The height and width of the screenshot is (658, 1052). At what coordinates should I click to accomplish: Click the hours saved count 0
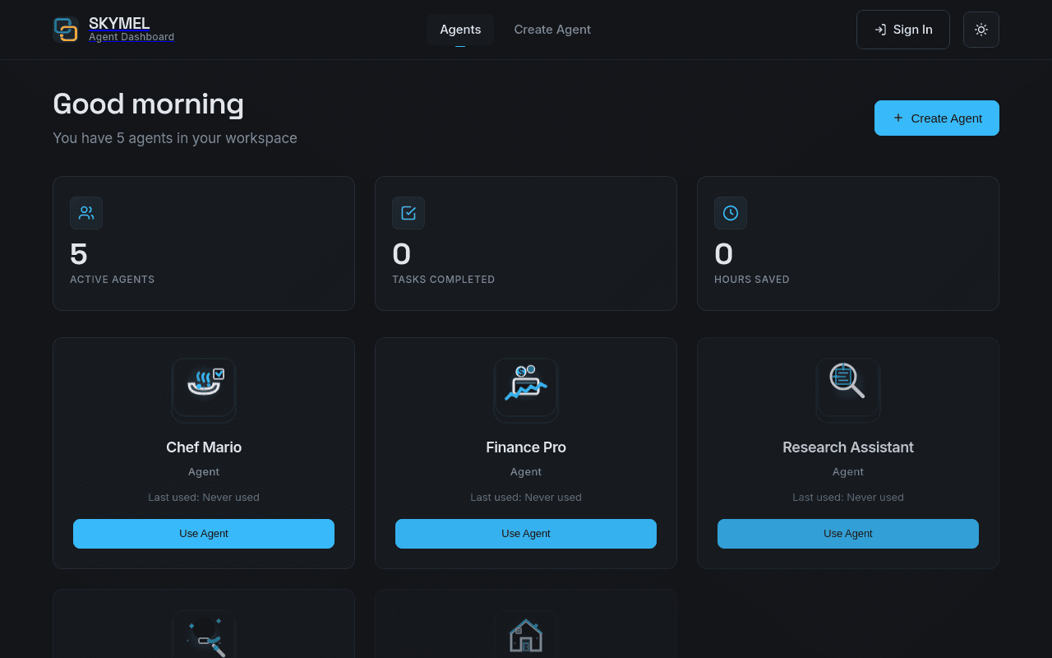pos(724,254)
